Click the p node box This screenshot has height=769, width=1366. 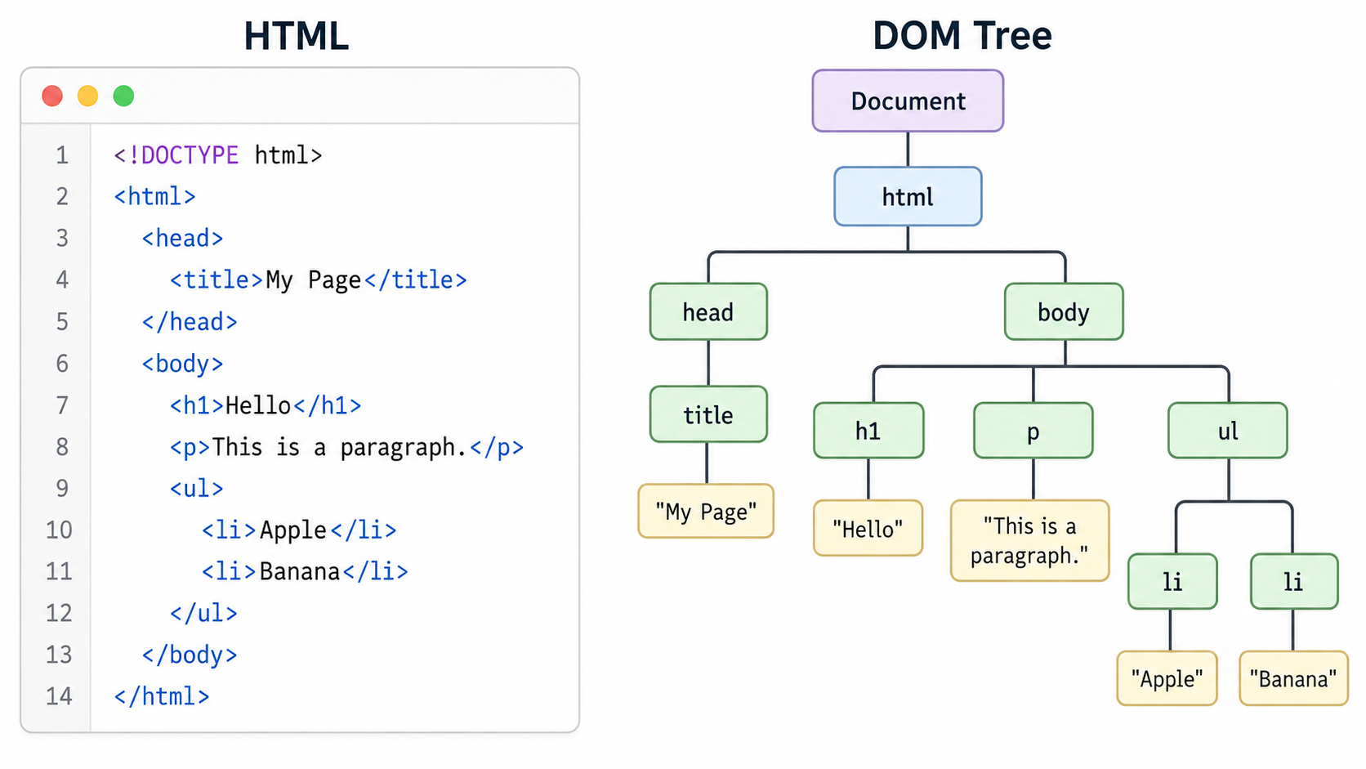coord(1033,431)
